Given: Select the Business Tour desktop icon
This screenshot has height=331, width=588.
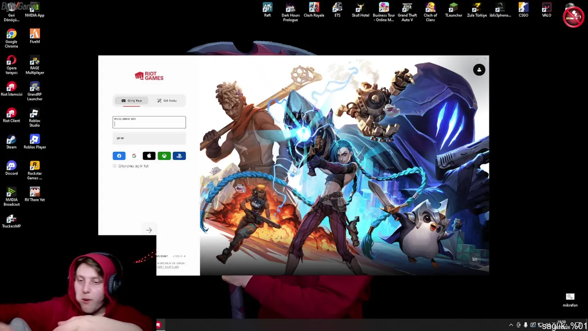Looking at the screenshot, I should [384, 12].
